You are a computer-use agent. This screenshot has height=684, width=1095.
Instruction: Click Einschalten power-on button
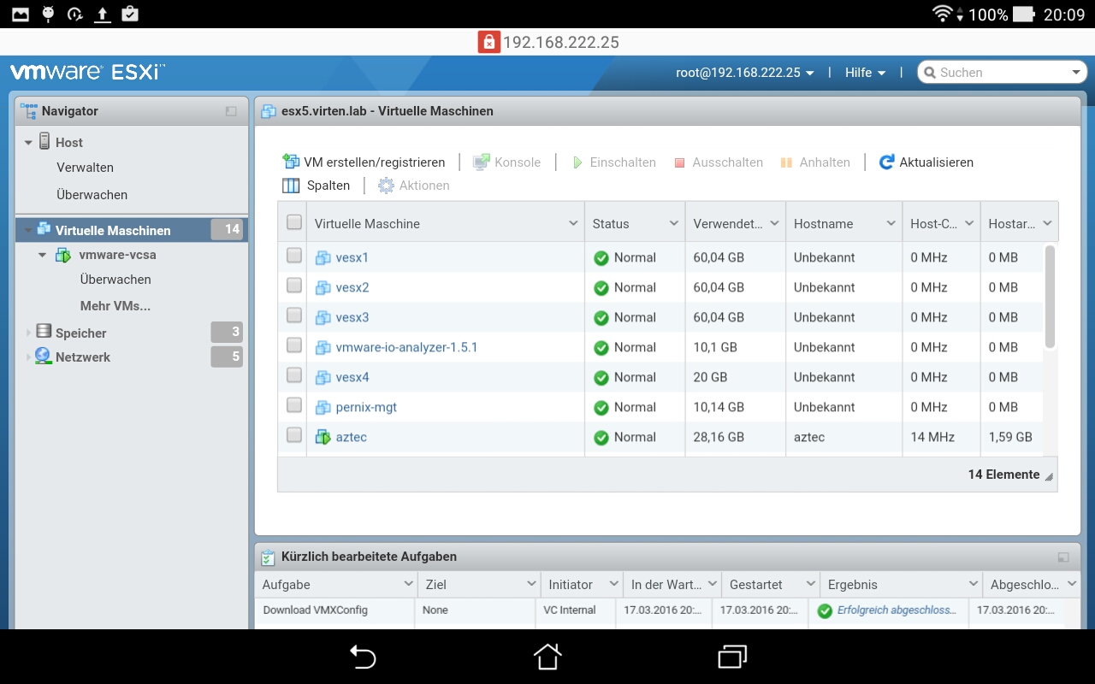coord(613,162)
